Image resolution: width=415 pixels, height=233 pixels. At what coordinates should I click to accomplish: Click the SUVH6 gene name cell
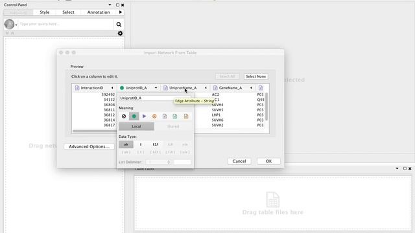(x=218, y=120)
